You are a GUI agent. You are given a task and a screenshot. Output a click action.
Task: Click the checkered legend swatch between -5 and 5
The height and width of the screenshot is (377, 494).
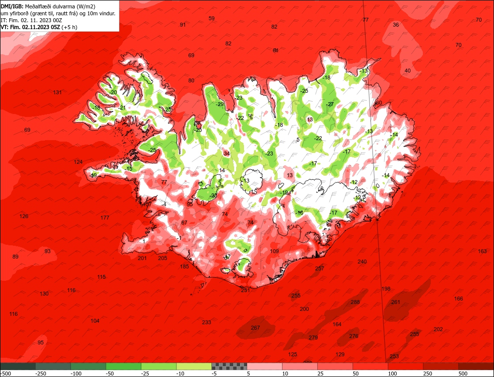pos(229,366)
